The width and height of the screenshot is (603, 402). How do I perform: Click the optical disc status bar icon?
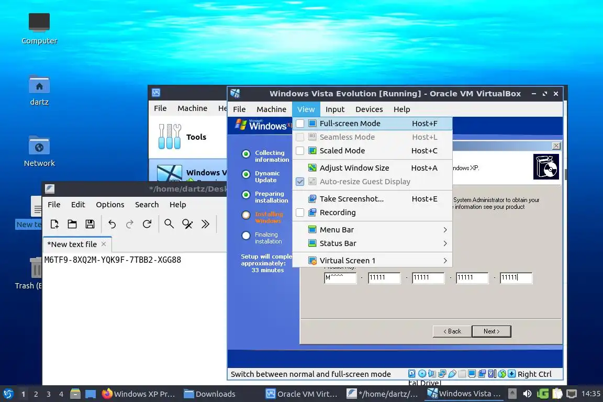coord(422,374)
